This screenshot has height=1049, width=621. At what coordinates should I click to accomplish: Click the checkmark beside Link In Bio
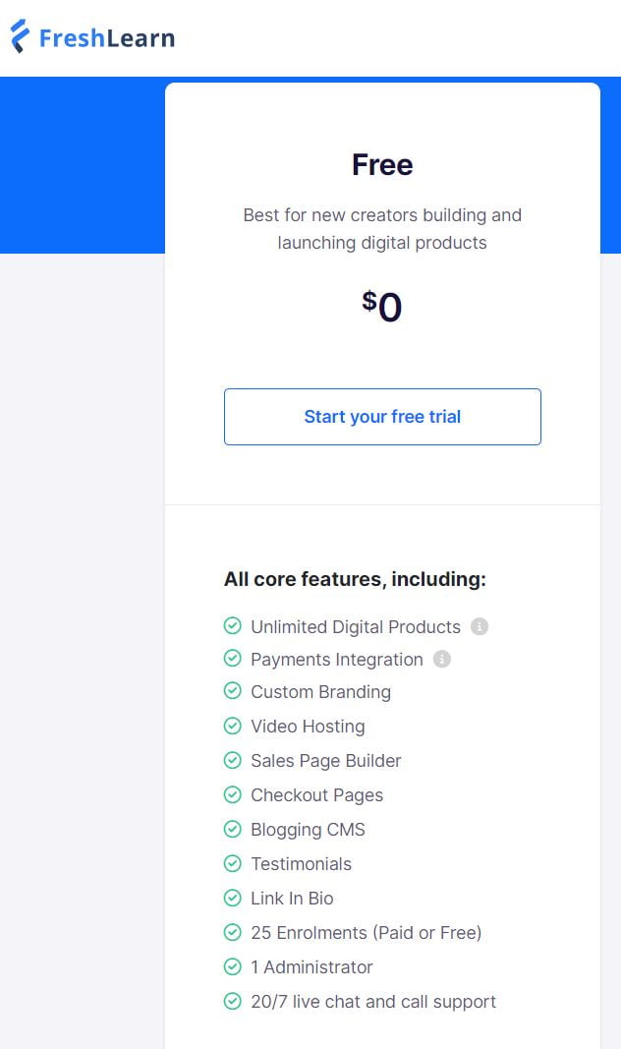(233, 898)
